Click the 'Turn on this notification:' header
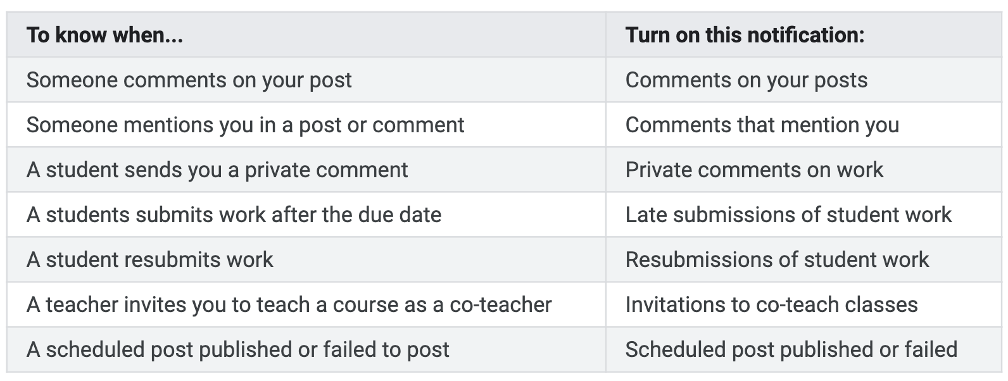 coord(745,35)
